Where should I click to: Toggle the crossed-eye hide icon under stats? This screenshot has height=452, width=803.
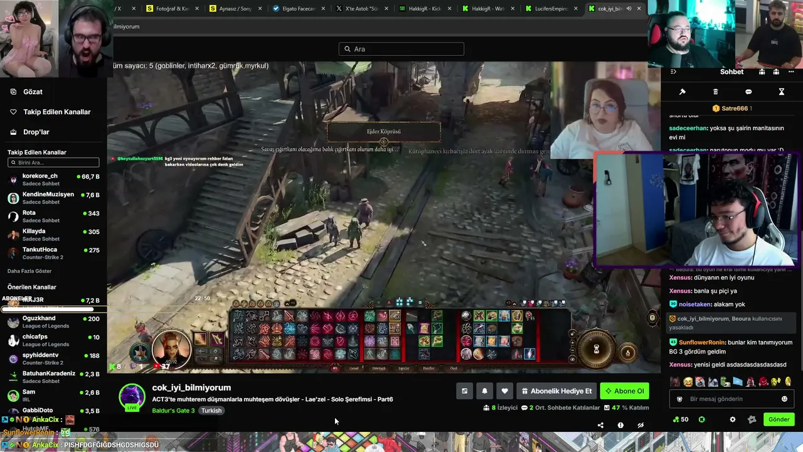[641, 425]
